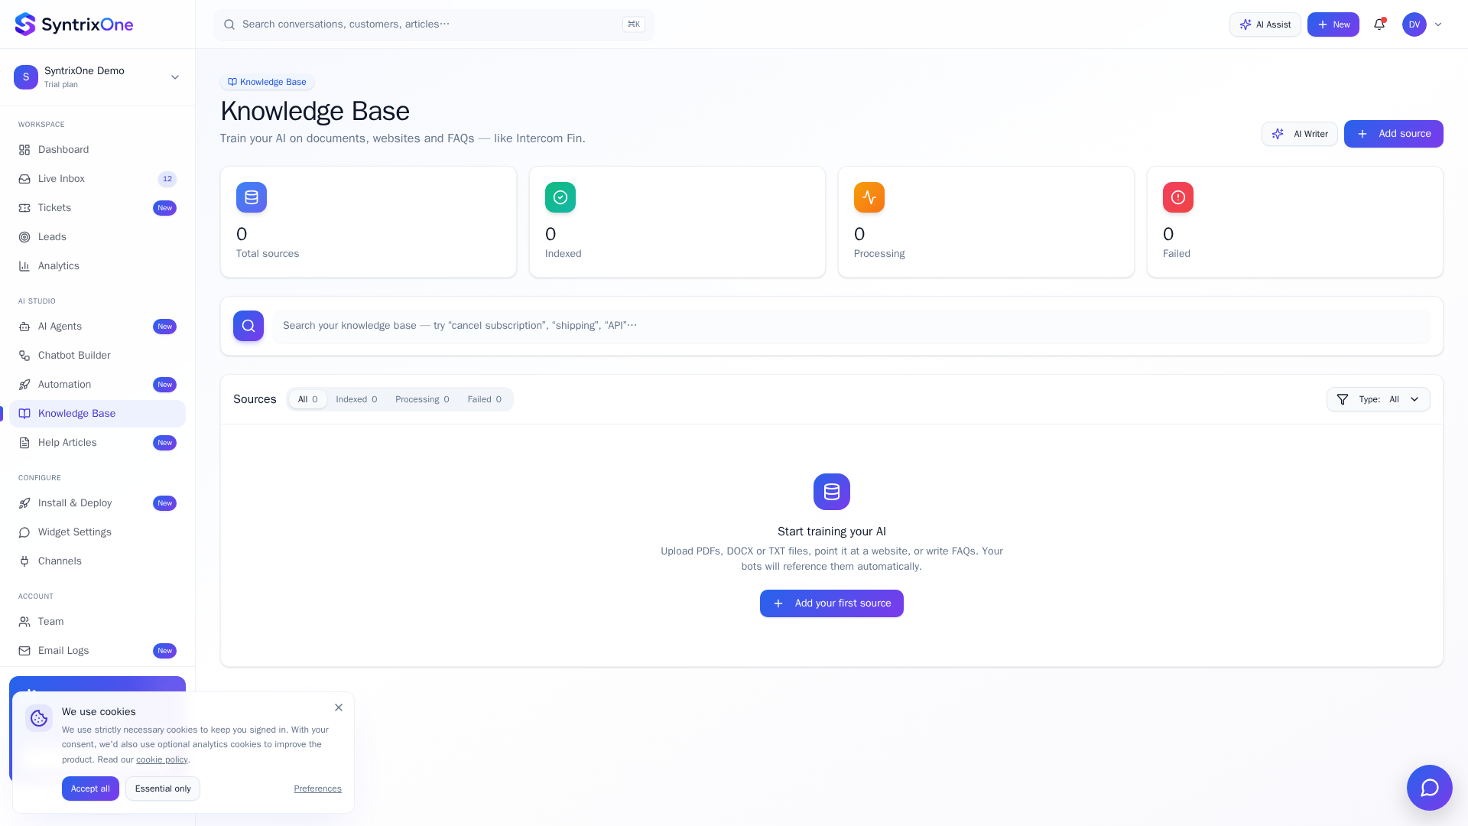This screenshot has width=1468, height=826.
Task: Open the floating chat bubble widget
Action: coord(1429,788)
